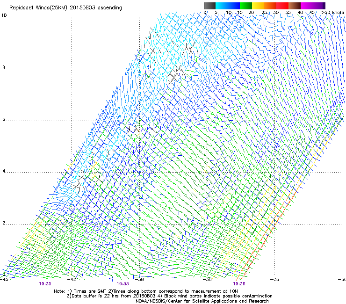Click the NOAA/NESDIS credit line
The width and height of the screenshot is (346, 304).
click(x=202, y=301)
